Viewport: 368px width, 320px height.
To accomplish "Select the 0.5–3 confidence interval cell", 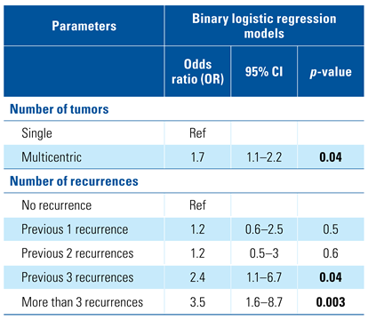I will click(264, 253).
